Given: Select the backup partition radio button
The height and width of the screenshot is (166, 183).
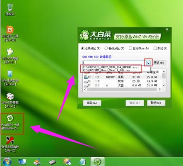Looking at the screenshot, I should click(106, 48).
